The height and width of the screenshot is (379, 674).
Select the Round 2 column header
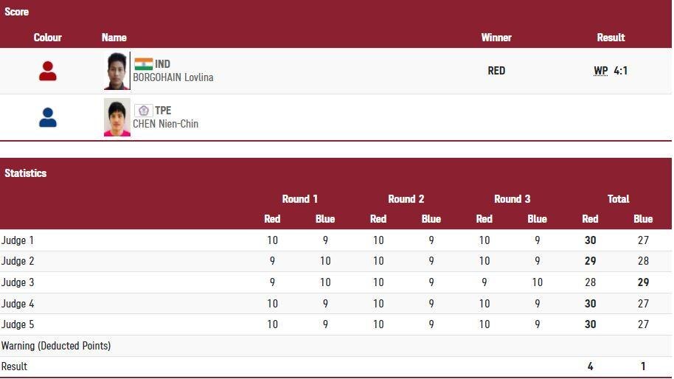pos(406,199)
